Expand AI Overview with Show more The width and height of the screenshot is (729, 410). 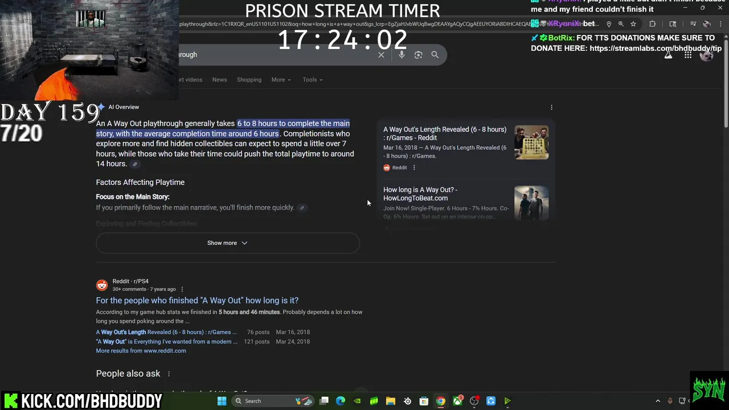228,243
